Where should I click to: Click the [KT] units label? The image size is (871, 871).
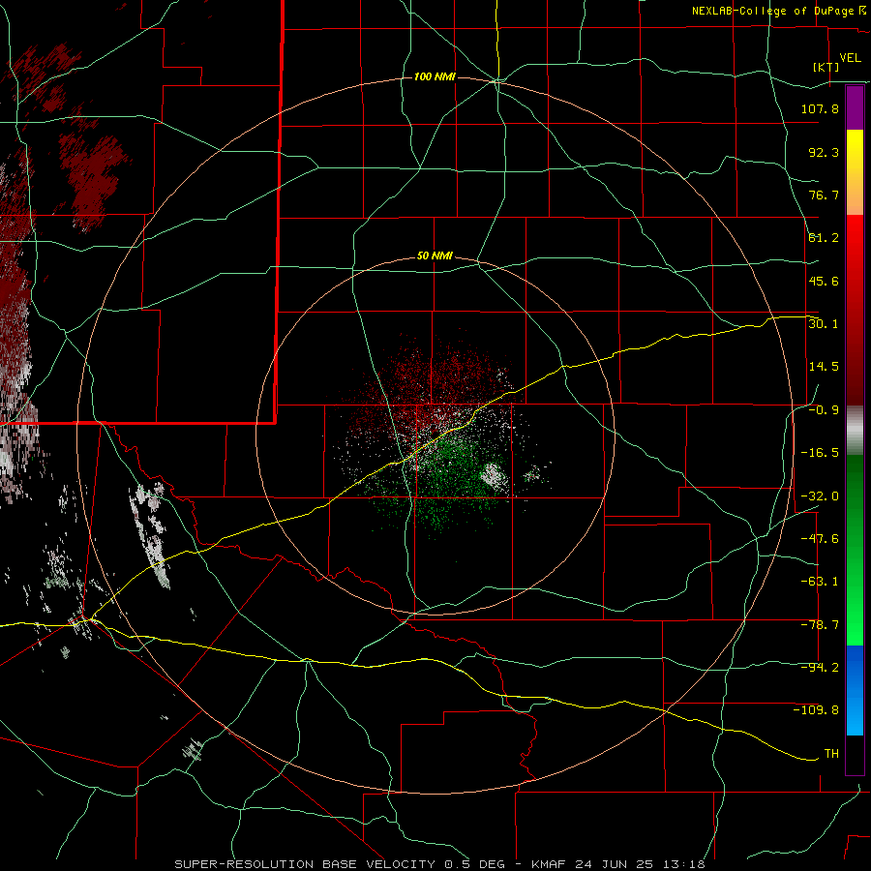826,67
